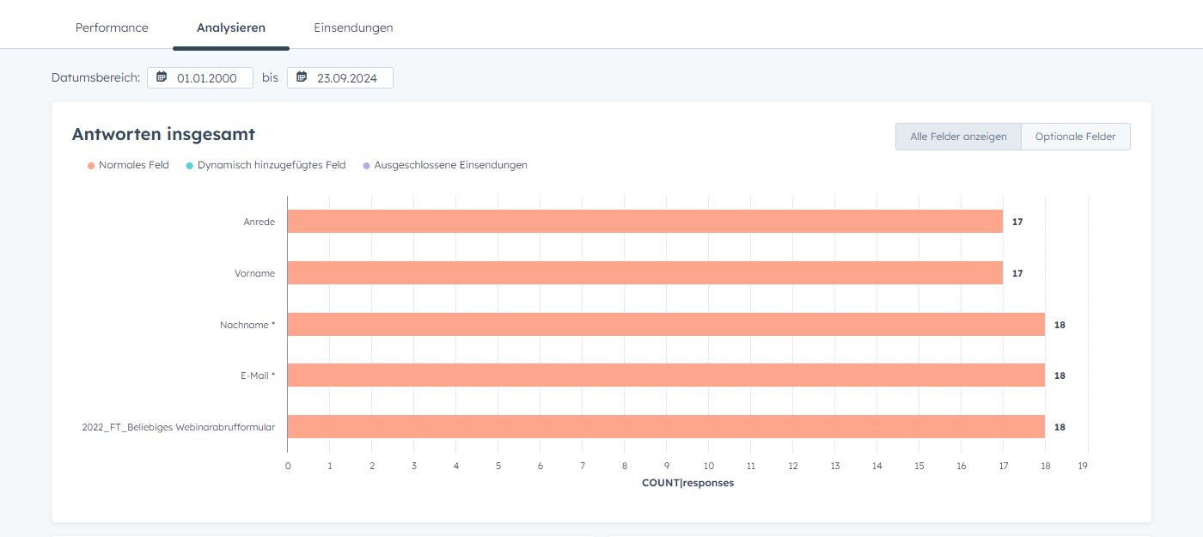Screen dimensions: 1203x537
Task: Toggle Dynamisch hinzugefügtes Feld legend dot
Action: pyautogui.click(x=190, y=166)
